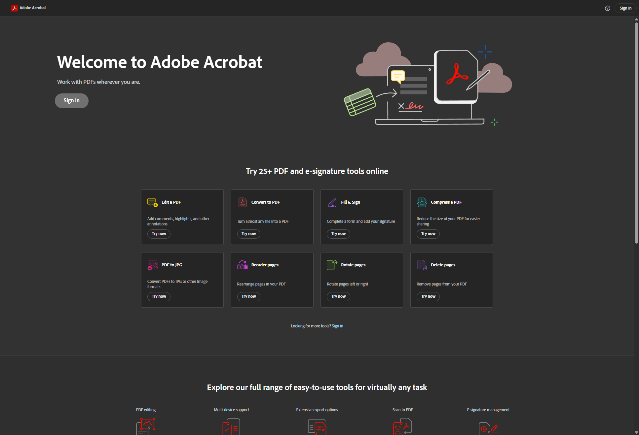The width and height of the screenshot is (639, 435).
Task: Click the Reorder pages icon
Action: coord(243,265)
